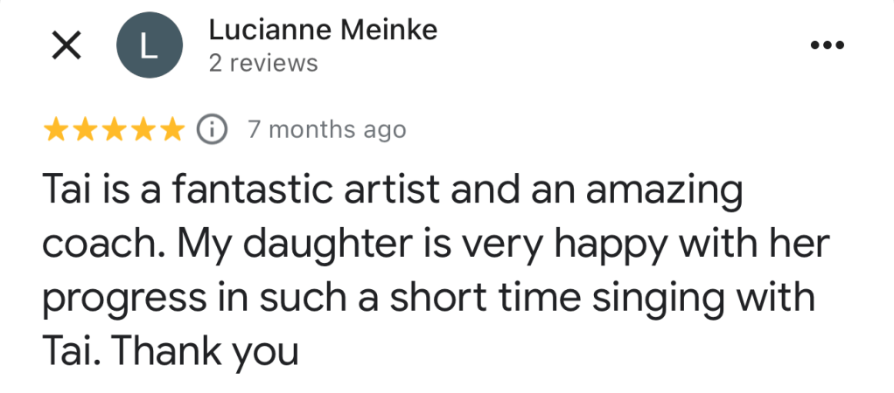Screen dimensions: 894x393
Task: Open the three-dot more options menu
Action: pyautogui.click(x=826, y=46)
